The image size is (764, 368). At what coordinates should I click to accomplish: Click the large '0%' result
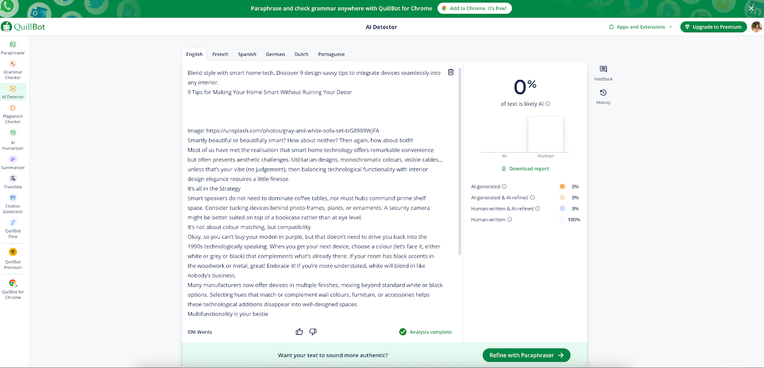tap(525, 86)
